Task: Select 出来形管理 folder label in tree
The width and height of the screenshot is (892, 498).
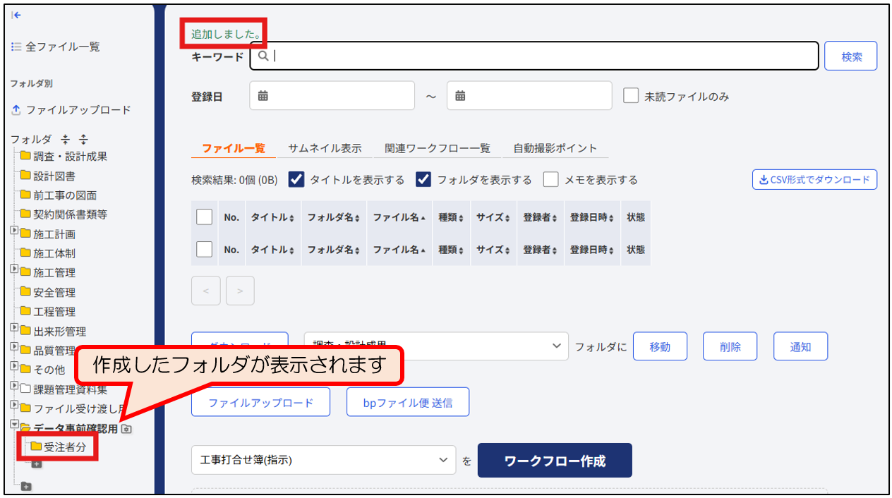Action: [x=60, y=332]
